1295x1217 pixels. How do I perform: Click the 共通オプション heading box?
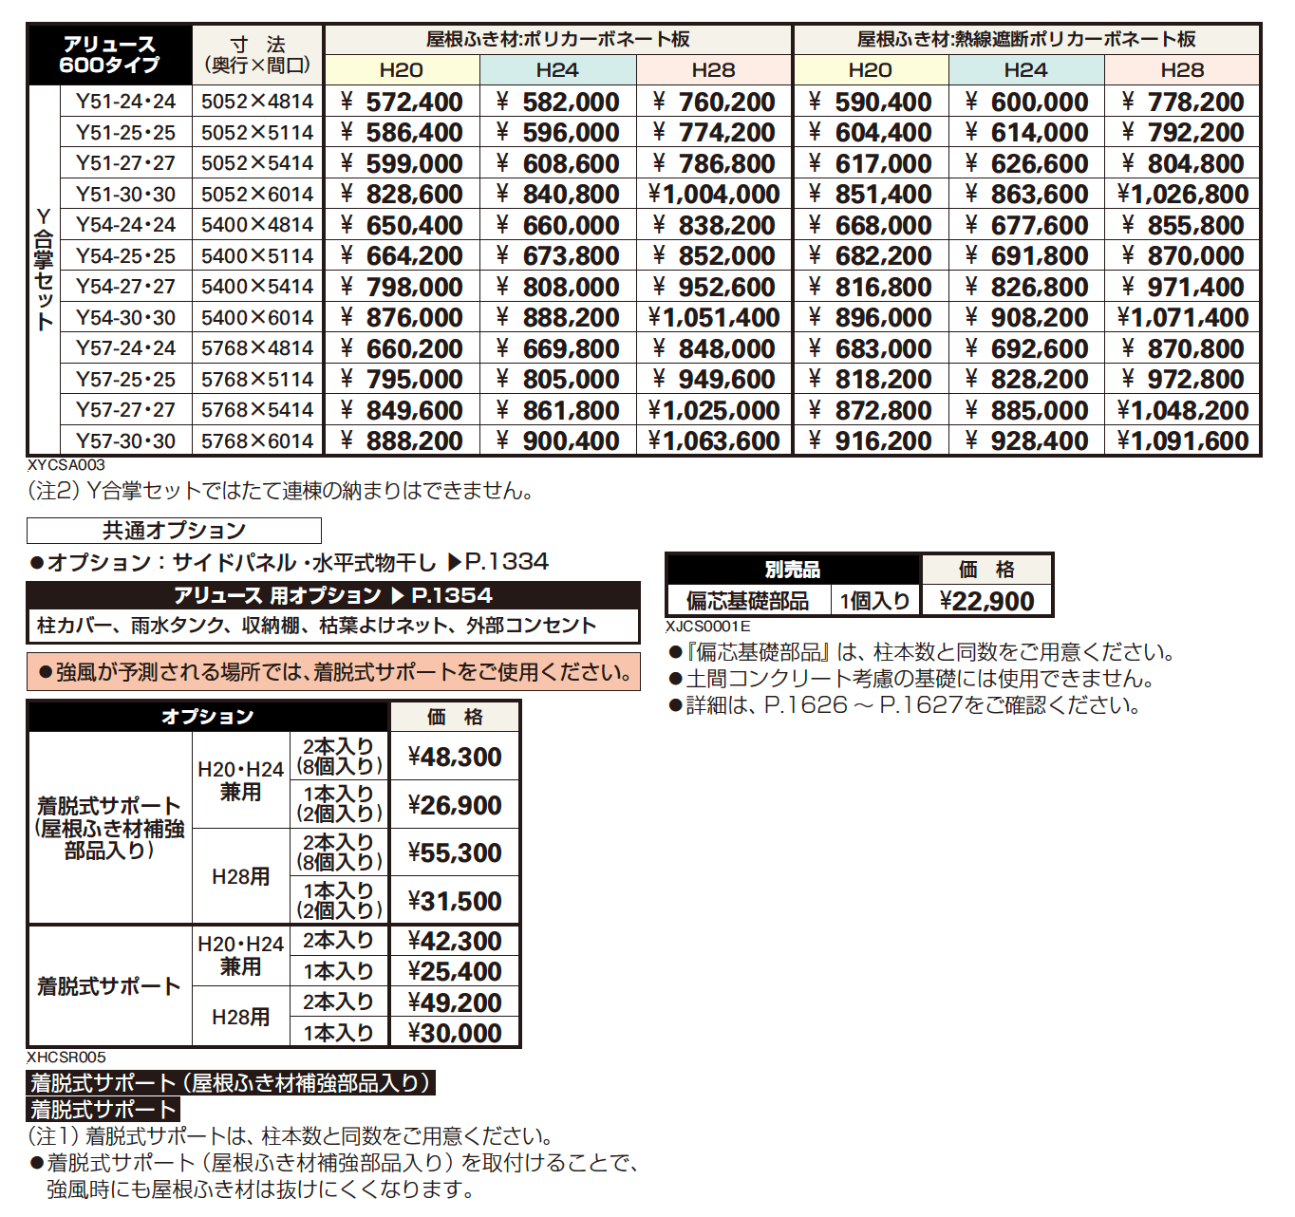[x=174, y=530]
